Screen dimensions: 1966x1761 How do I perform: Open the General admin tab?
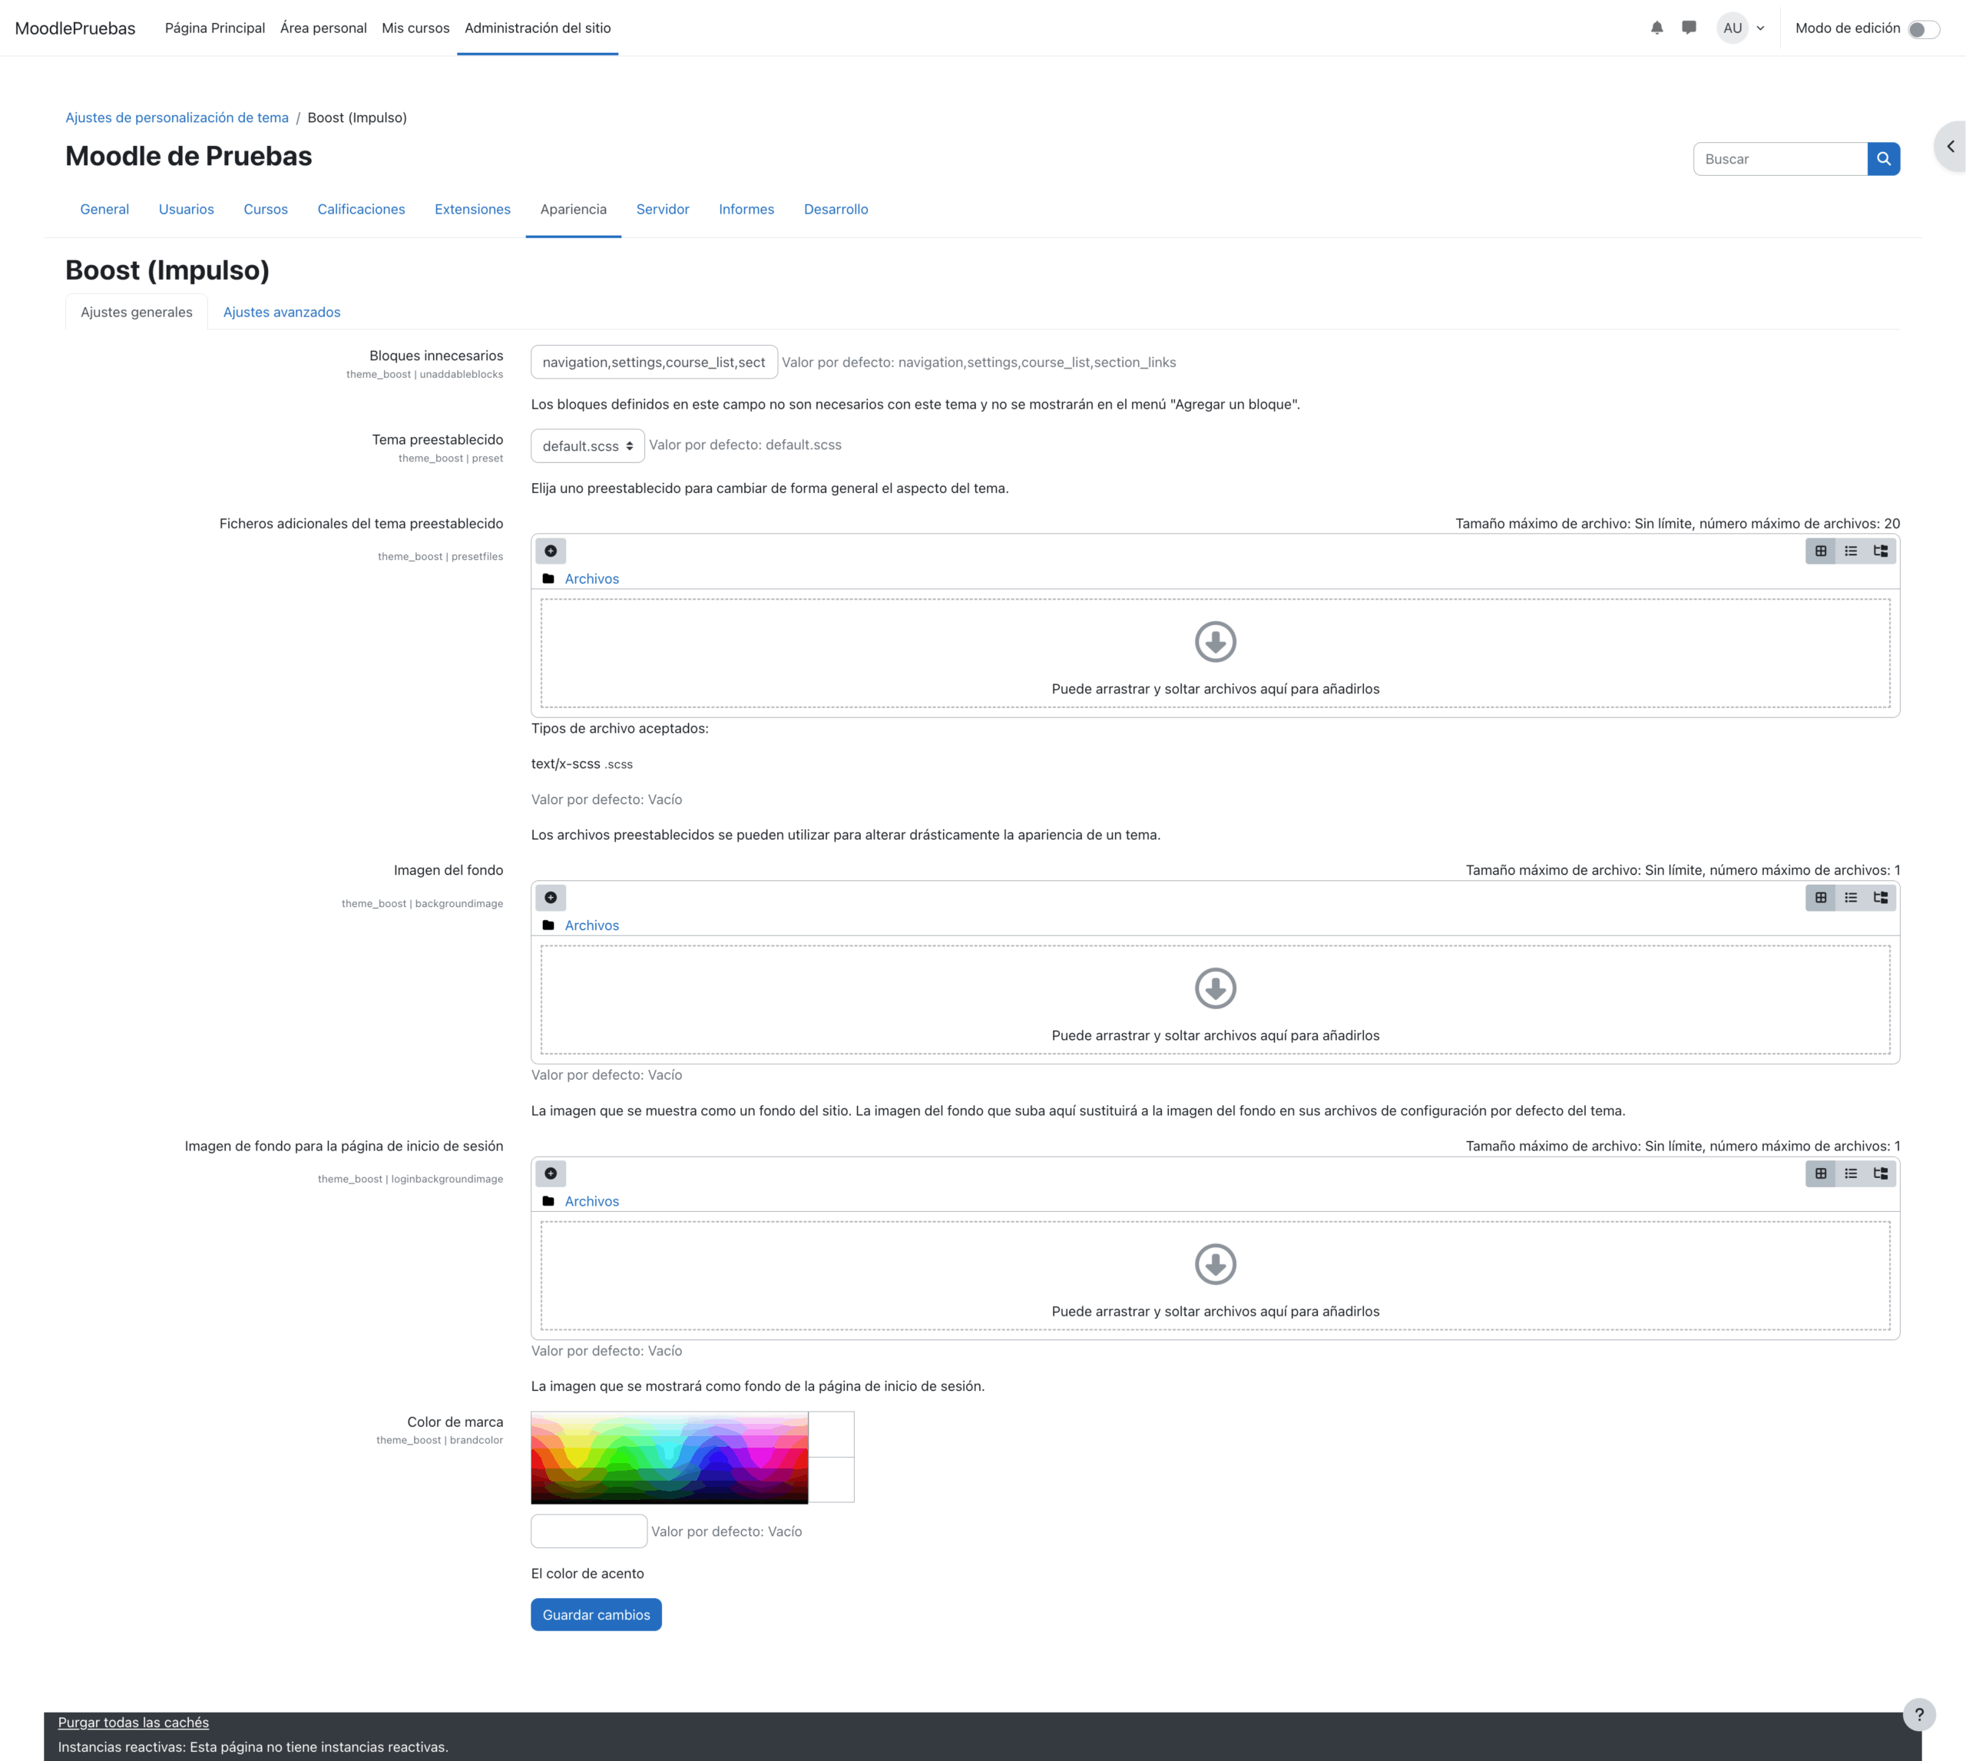click(x=104, y=209)
